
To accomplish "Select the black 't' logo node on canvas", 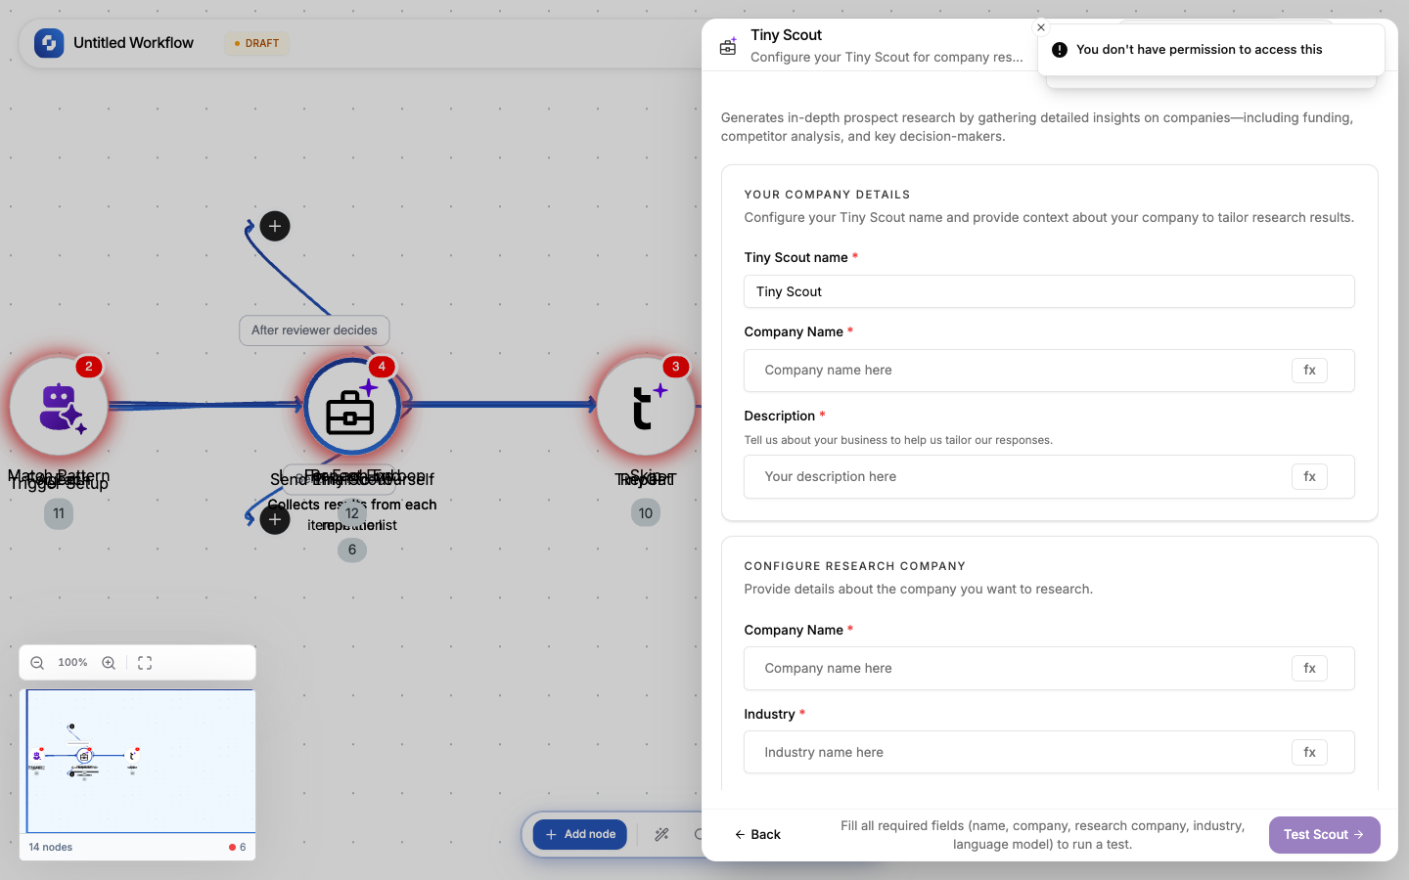I will (645, 406).
